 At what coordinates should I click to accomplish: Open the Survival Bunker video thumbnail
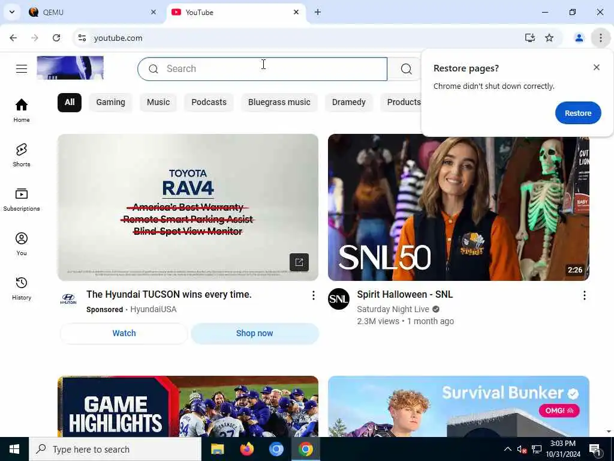coord(459,406)
